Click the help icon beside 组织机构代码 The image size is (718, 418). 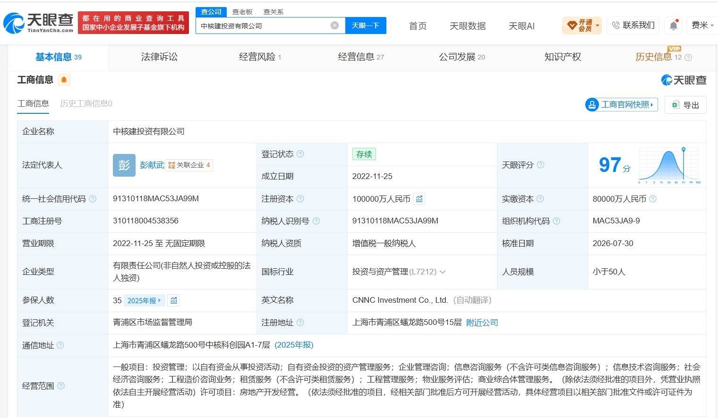[x=556, y=221]
